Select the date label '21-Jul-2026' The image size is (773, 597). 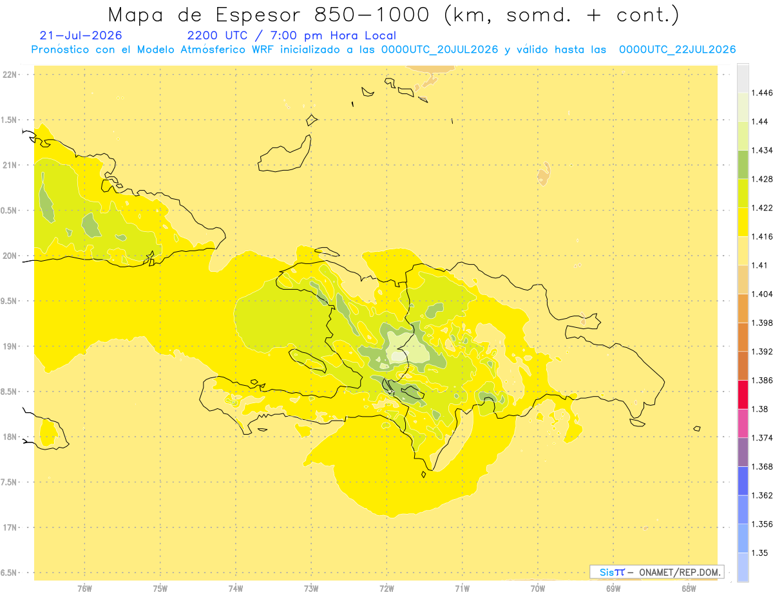click(81, 35)
